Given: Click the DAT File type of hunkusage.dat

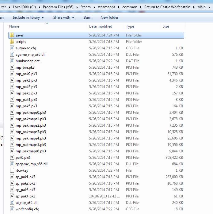Looking at the screenshot, I should coord(133,61).
